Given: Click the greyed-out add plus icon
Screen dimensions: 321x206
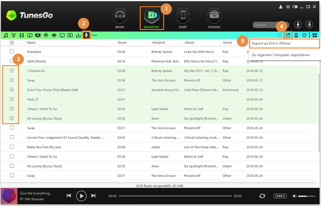Looking at the screenshot, I should pos(279,35).
